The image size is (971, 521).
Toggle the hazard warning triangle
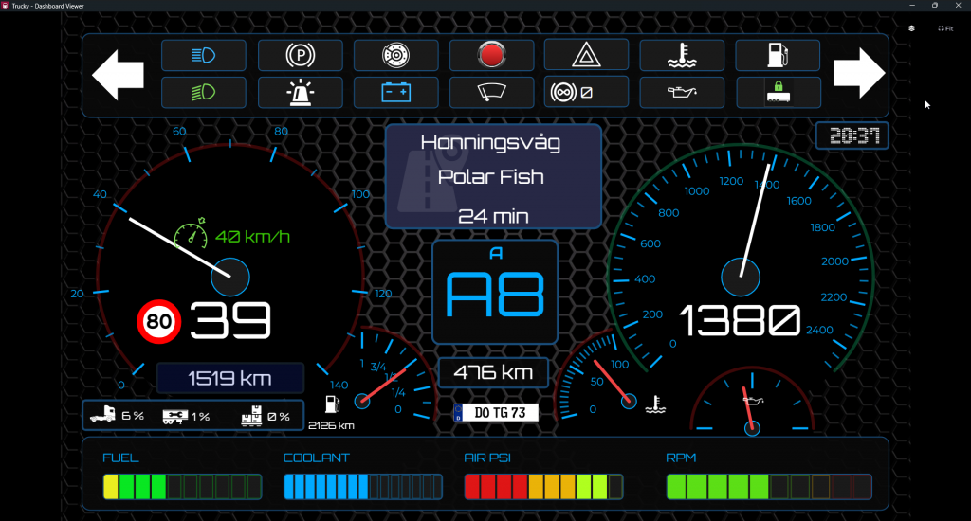click(587, 56)
